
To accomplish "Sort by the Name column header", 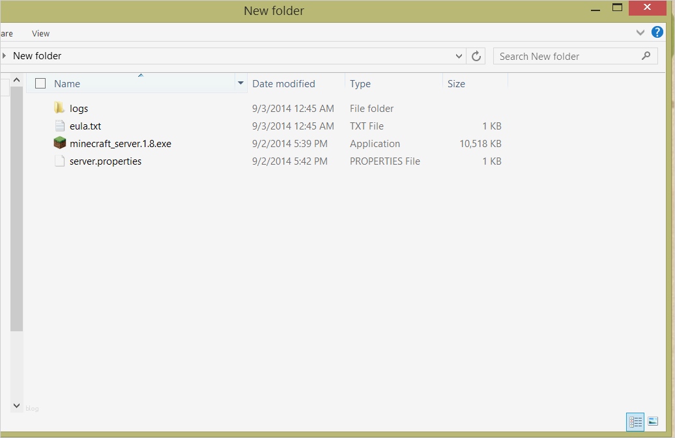I will pyautogui.click(x=66, y=84).
